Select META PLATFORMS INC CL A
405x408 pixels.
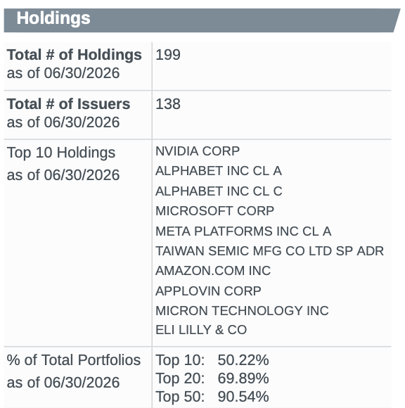(x=243, y=231)
